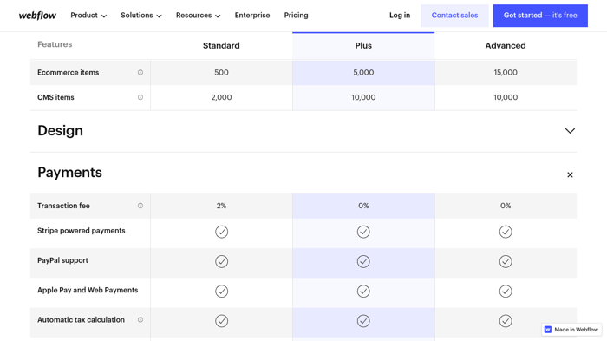This screenshot has height=341, width=607.
Task: Go to the Enterprise page
Action: point(252,16)
